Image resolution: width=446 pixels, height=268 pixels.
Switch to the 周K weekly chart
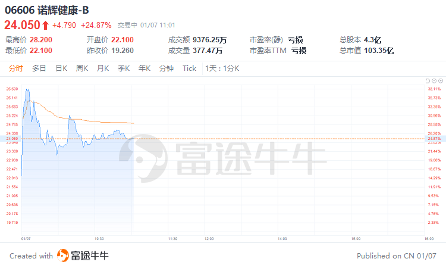(x=82, y=68)
